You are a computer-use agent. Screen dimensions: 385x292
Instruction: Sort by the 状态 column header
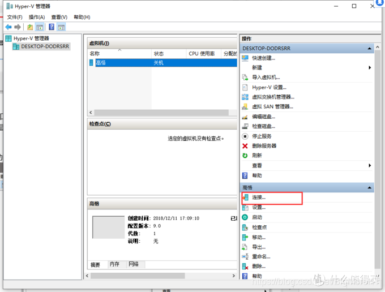pos(169,54)
